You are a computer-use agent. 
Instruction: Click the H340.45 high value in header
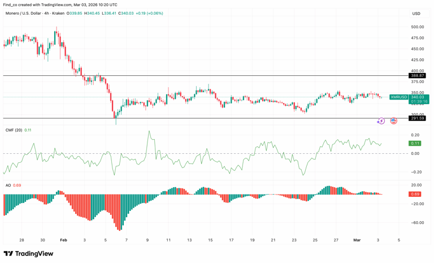point(92,14)
